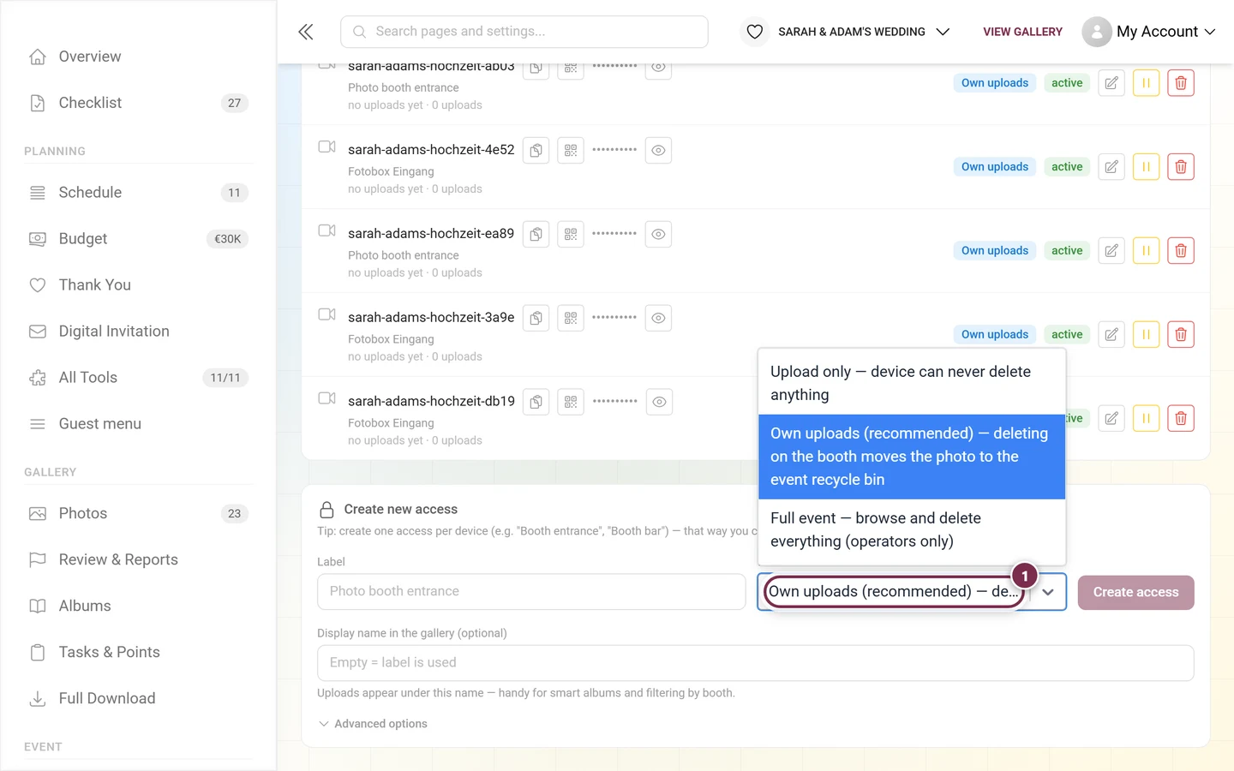Copy link for sarah-adams-hochzeit-3a9e
This screenshot has height=771, width=1234.
536,319
